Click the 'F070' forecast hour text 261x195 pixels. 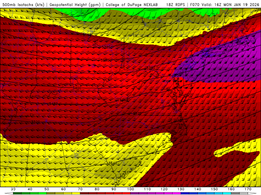tap(195, 5)
